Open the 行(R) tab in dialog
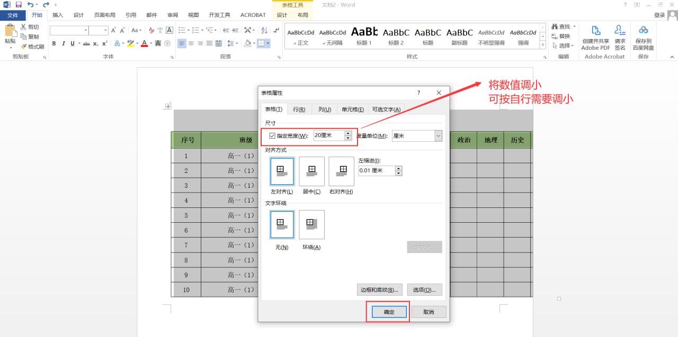The height and width of the screenshot is (337, 678). (299, 110)
